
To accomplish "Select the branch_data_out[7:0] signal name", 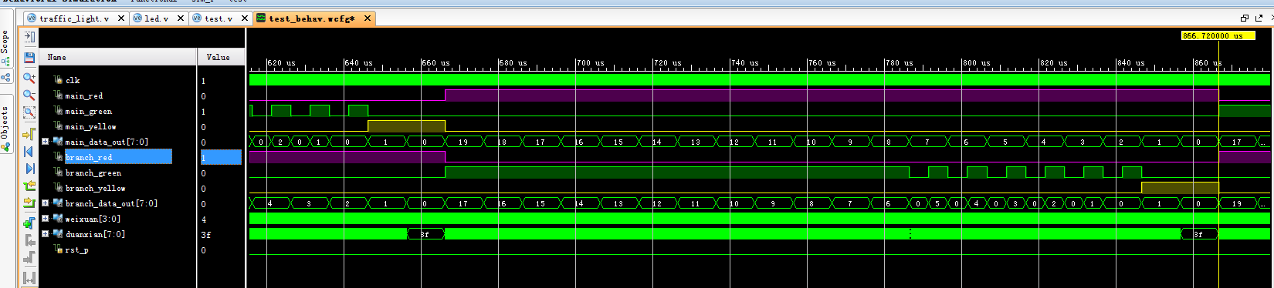I will point(111,203).
